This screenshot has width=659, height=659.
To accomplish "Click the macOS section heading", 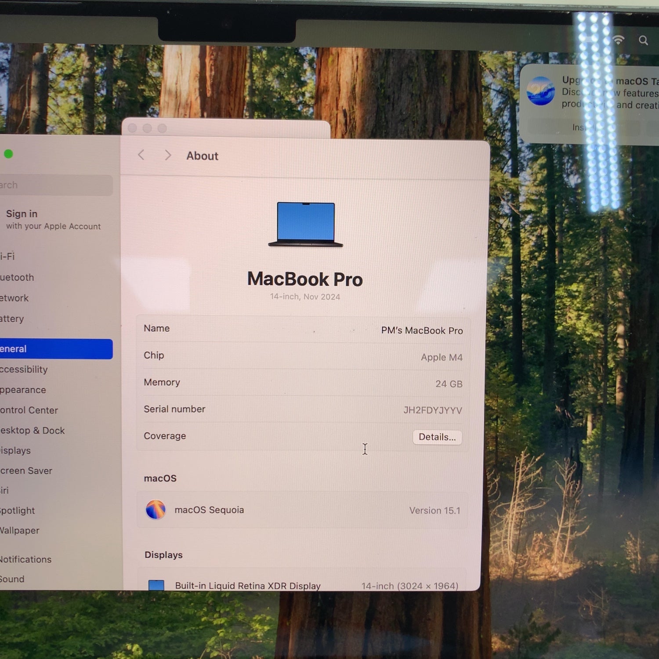I will pyautogui.click(x=160, y=478).
